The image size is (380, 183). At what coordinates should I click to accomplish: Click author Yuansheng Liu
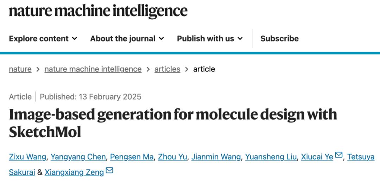point(271,157)
